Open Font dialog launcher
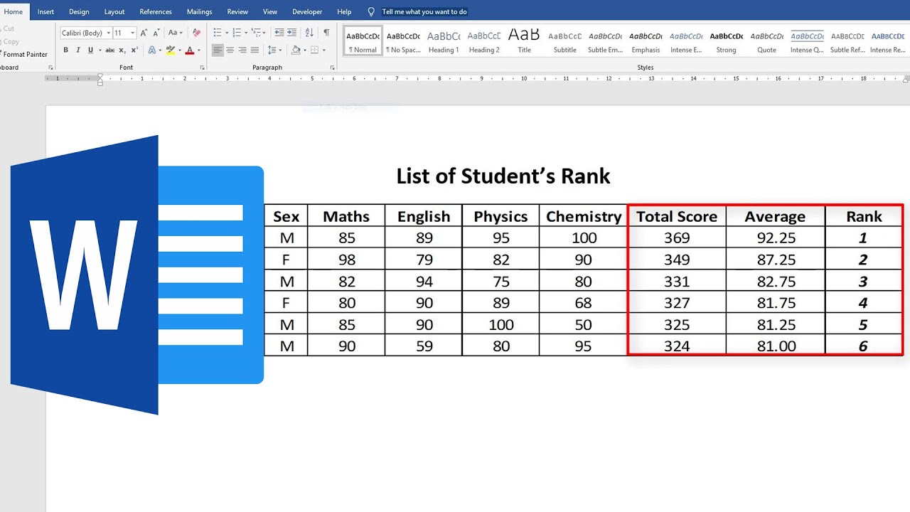 click(x=203, y=68)
